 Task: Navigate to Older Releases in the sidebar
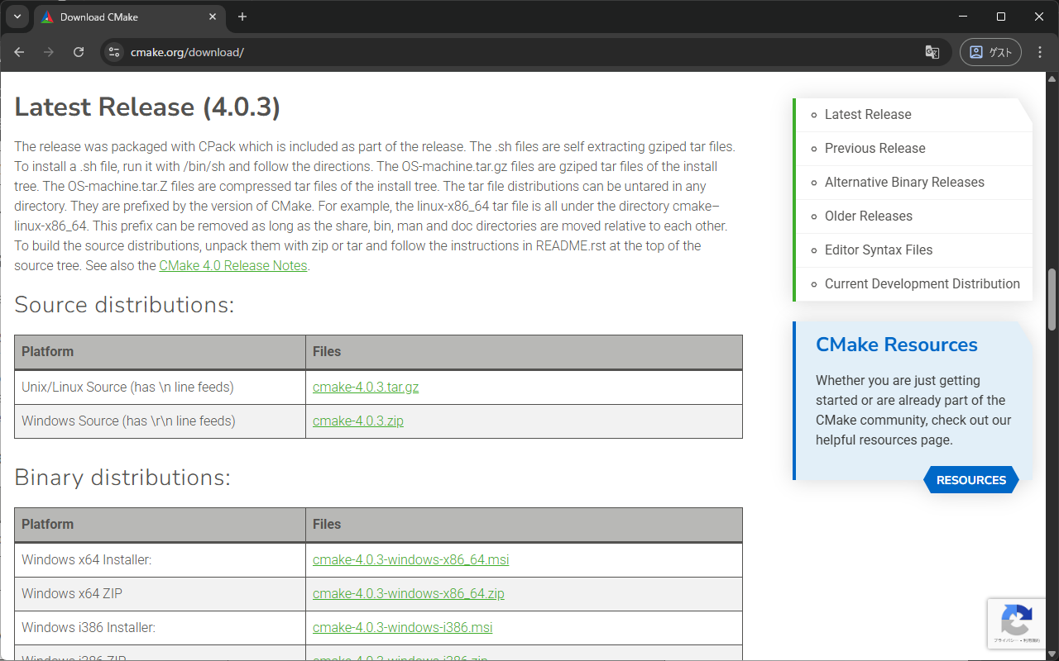pyautogui.click(x=868, y=216)
